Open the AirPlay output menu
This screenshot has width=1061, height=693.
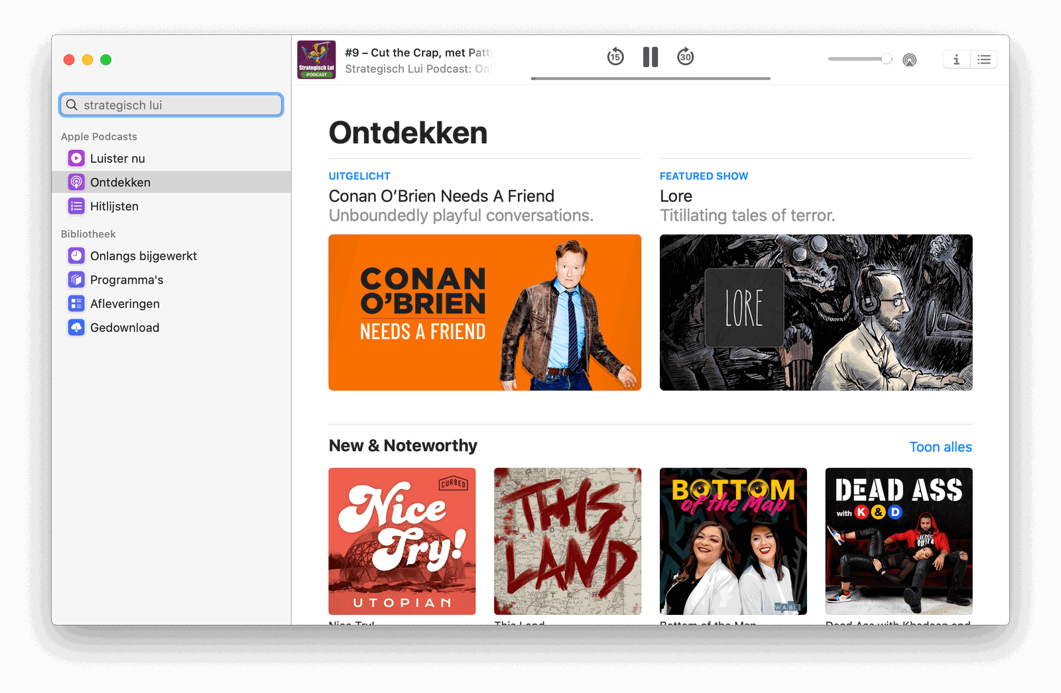910,60
